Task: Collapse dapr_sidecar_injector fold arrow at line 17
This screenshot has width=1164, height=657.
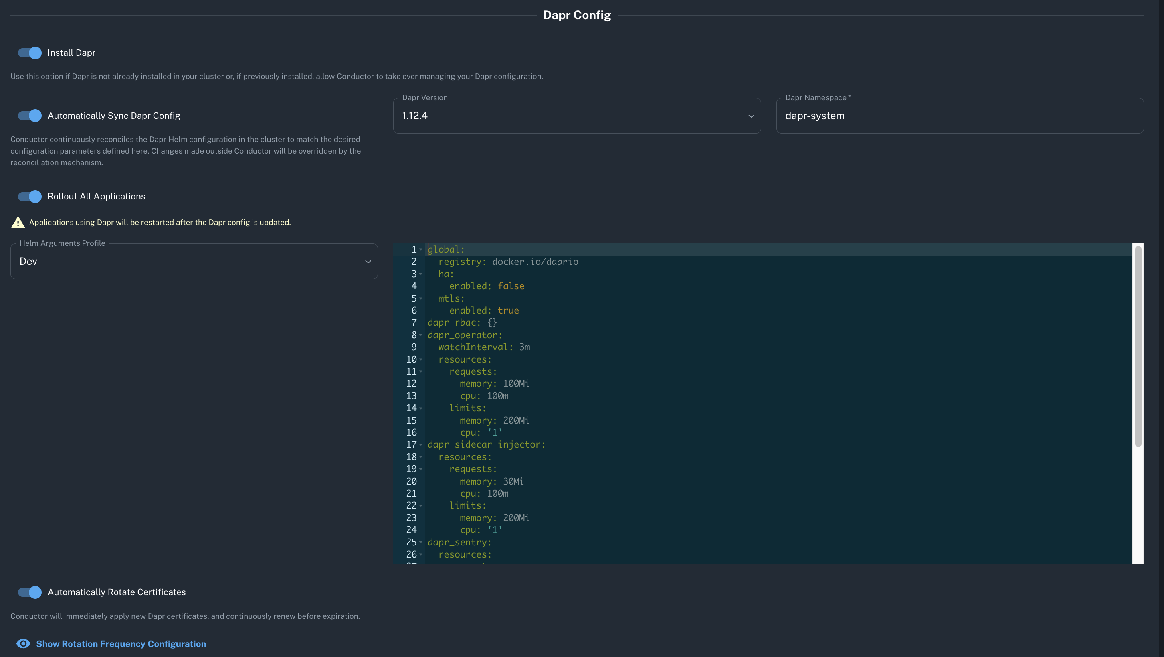Action: click(x=421, y=445)
